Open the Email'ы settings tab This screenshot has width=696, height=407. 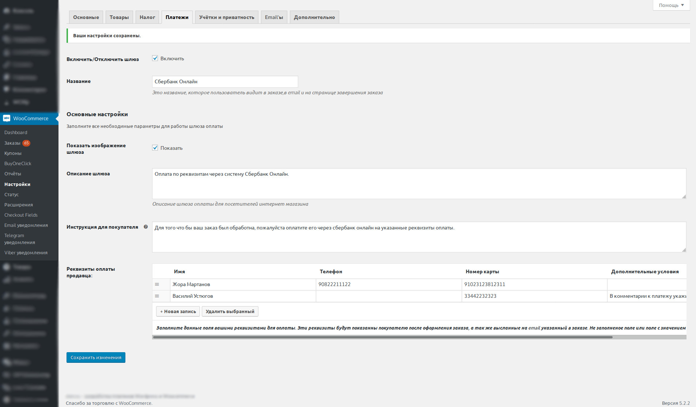pyautogui.click(x=273, y=17)
